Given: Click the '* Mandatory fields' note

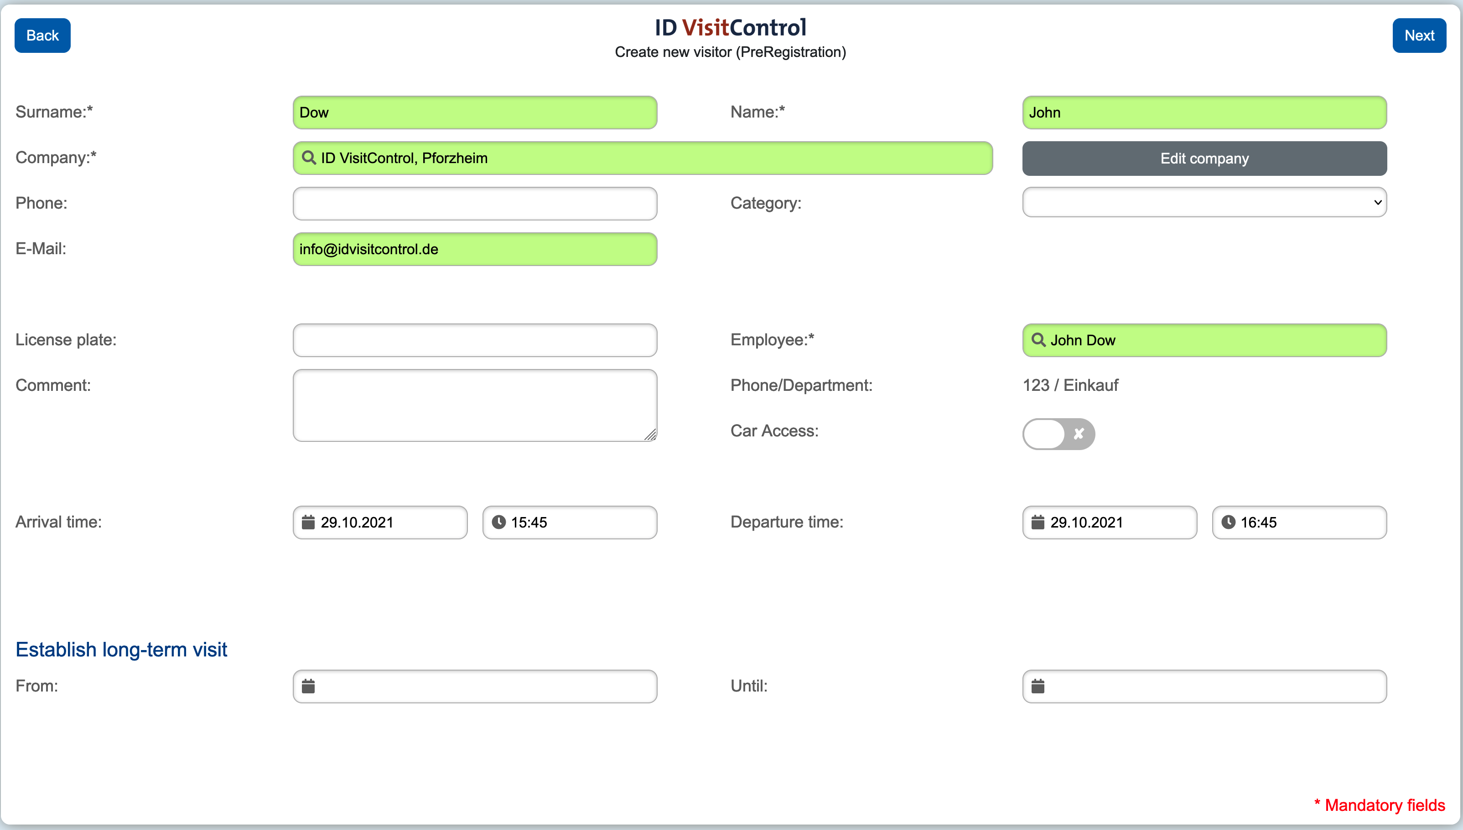Looking at the screenshot, I should click(1380, 805).
